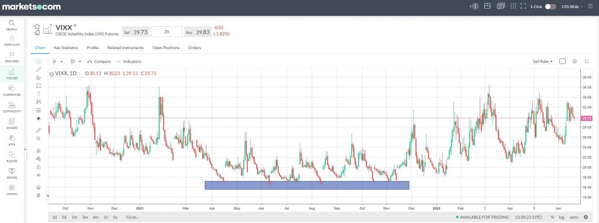This screenshot has width=599, height=223.
Task: Click the Sell 29.73 button
Action: (x=136, y=32)
